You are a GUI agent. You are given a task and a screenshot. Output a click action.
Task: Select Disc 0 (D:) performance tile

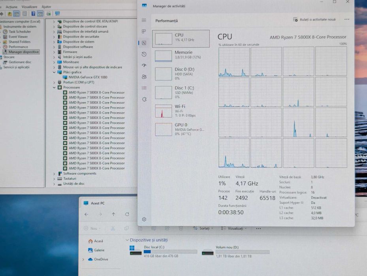coord(181,74)
